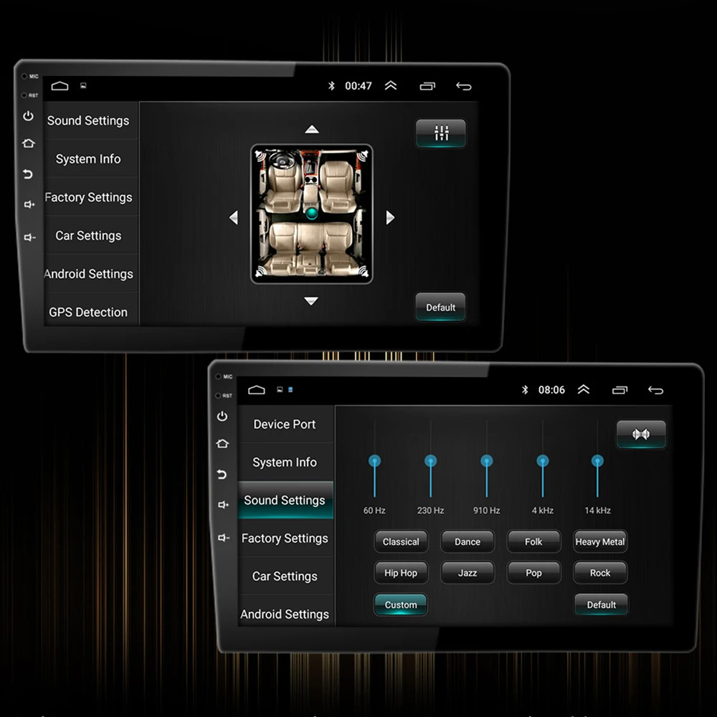Open Car Settings on bottom unit menu
Viewport: 717px width, 717px height.
(285, 576)
